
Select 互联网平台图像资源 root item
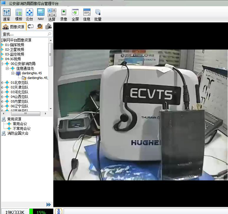click(x=16, y=40)
